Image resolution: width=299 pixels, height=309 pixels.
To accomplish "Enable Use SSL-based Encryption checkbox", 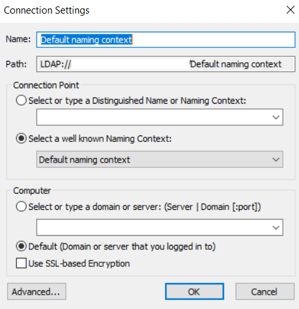I will (x=21, y=263).
